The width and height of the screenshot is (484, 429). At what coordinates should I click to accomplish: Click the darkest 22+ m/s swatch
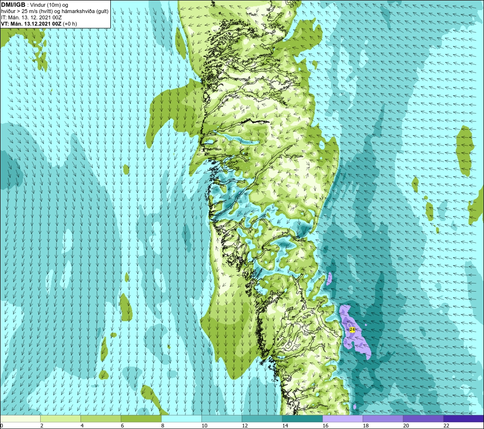click(x=464, y=418)
